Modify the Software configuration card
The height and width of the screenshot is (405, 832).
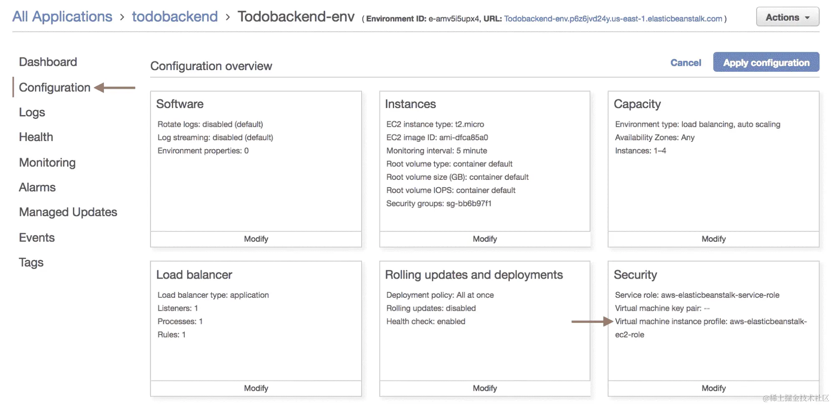pos(256,239)
